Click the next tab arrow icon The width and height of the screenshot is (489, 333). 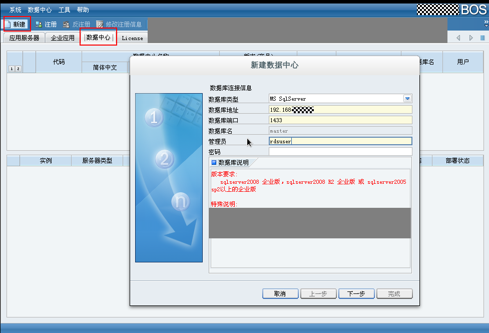471,38
